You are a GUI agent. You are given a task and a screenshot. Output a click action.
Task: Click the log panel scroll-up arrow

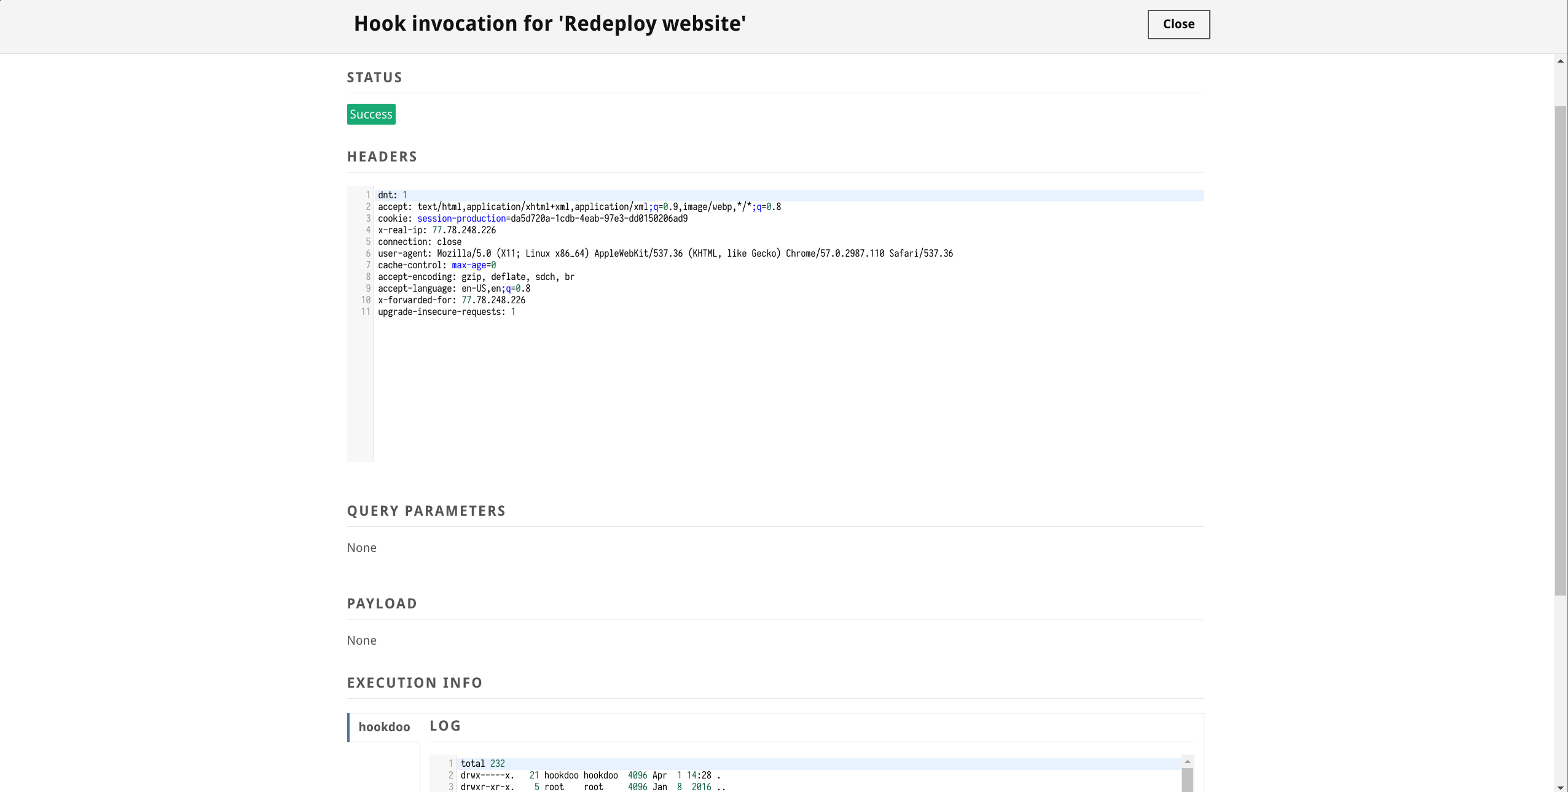(1187, 761)
